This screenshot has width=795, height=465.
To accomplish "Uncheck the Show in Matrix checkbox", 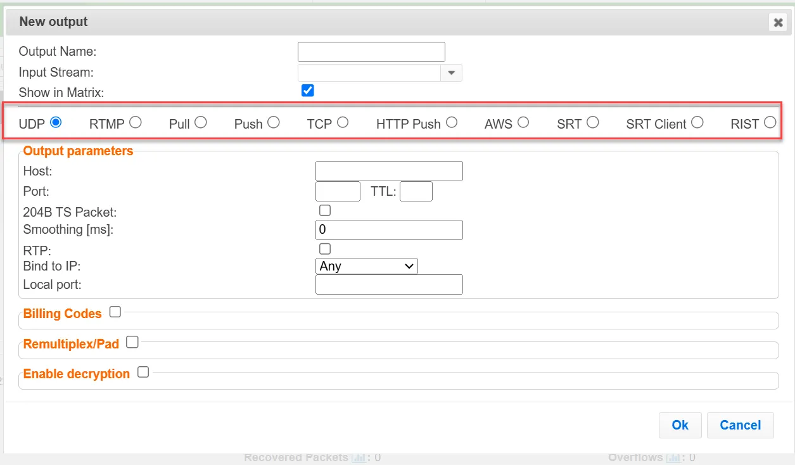I will [308, 91].
